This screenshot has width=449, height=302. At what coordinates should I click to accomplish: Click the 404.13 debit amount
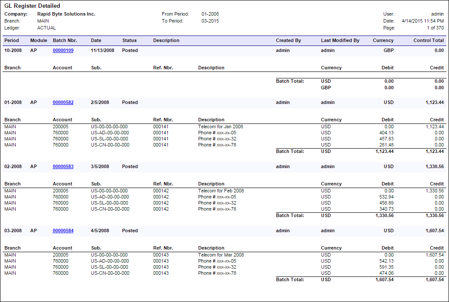tap(386, 133)
